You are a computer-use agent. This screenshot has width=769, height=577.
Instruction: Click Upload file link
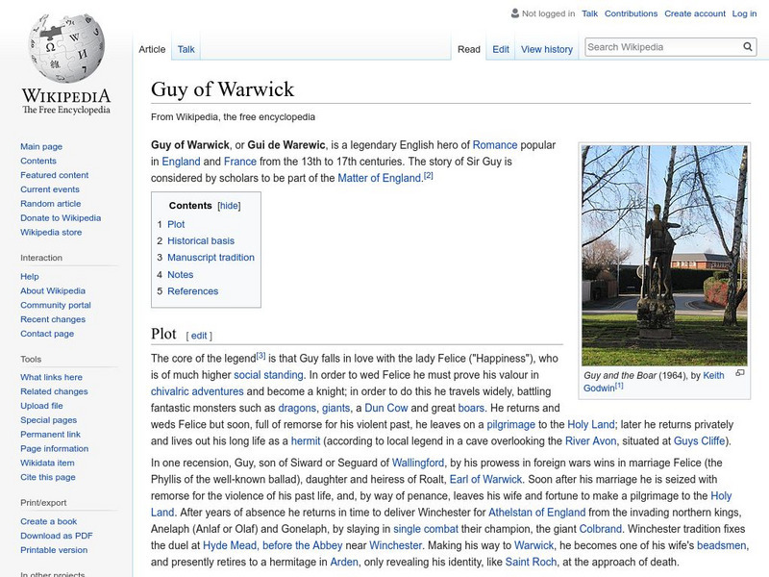(x=41, y=406)
